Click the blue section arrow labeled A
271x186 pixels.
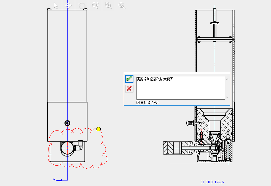coord(62,180)
